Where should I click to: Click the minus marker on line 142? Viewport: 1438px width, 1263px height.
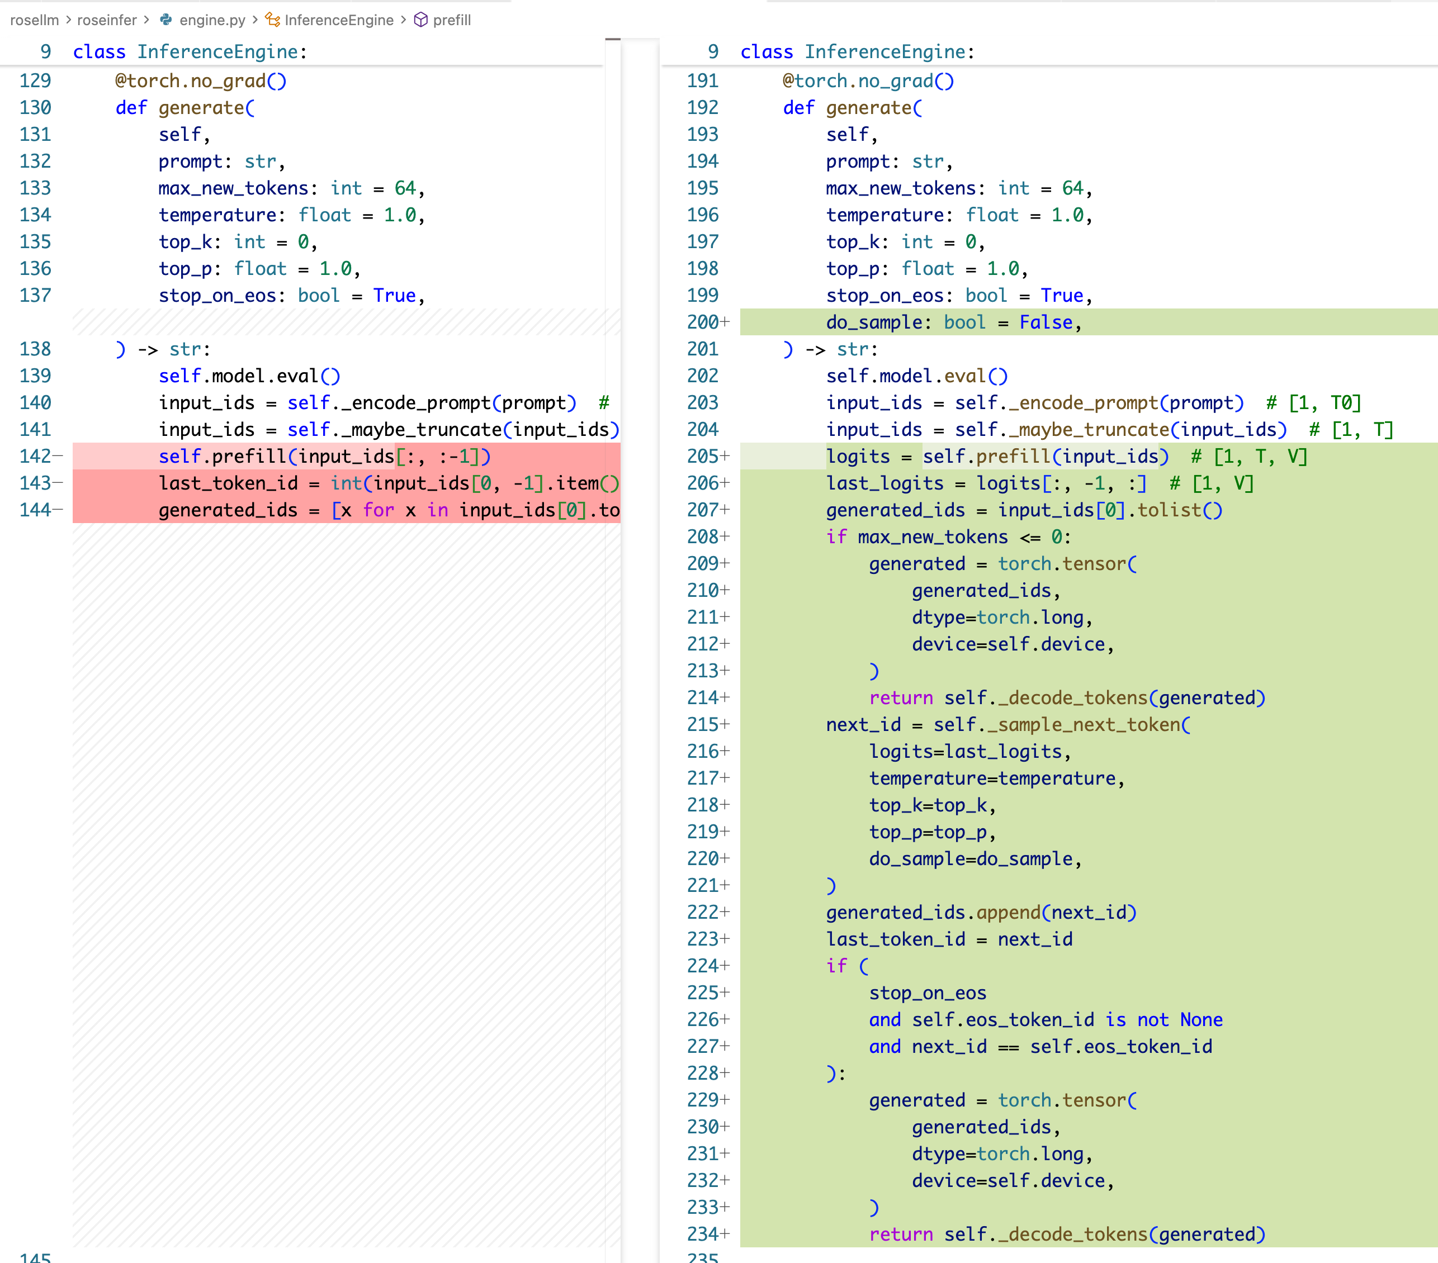pos(58,457)
